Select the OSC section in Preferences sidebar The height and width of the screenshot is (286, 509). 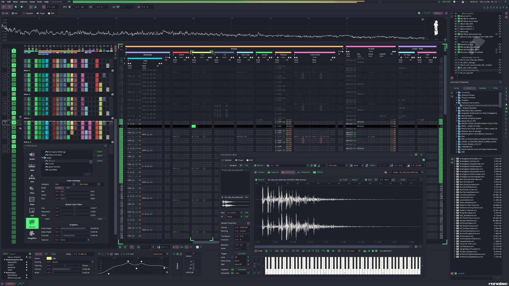coord(32,178)
